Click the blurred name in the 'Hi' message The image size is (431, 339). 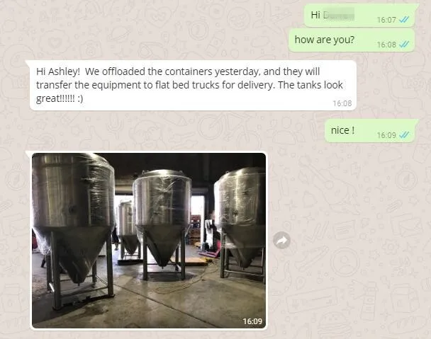tap(338, 15)
